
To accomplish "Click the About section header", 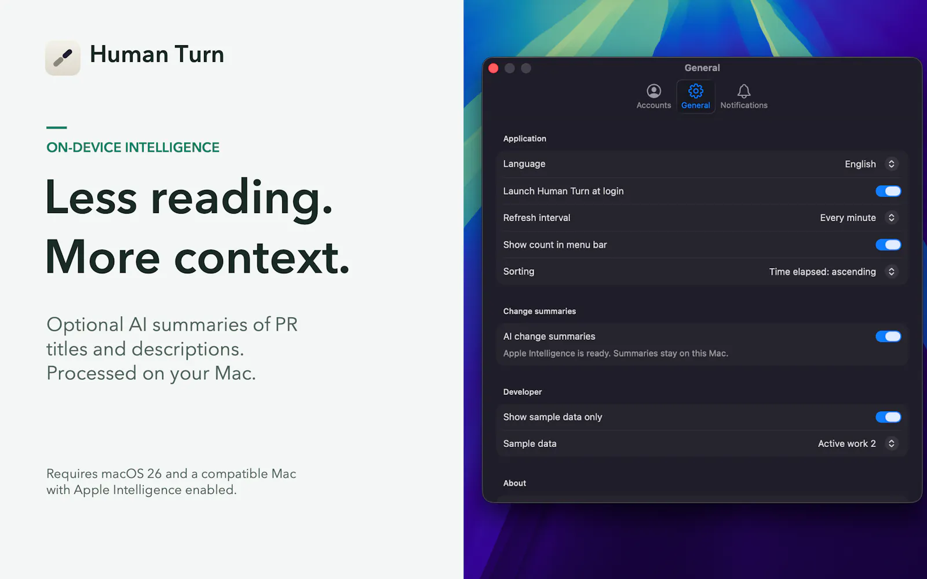I will click(514, 483).
